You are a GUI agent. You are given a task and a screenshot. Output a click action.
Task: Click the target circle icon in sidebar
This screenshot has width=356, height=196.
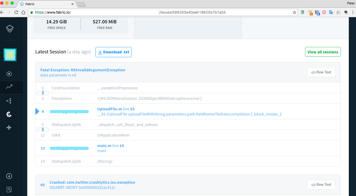[x=9, y=74]
